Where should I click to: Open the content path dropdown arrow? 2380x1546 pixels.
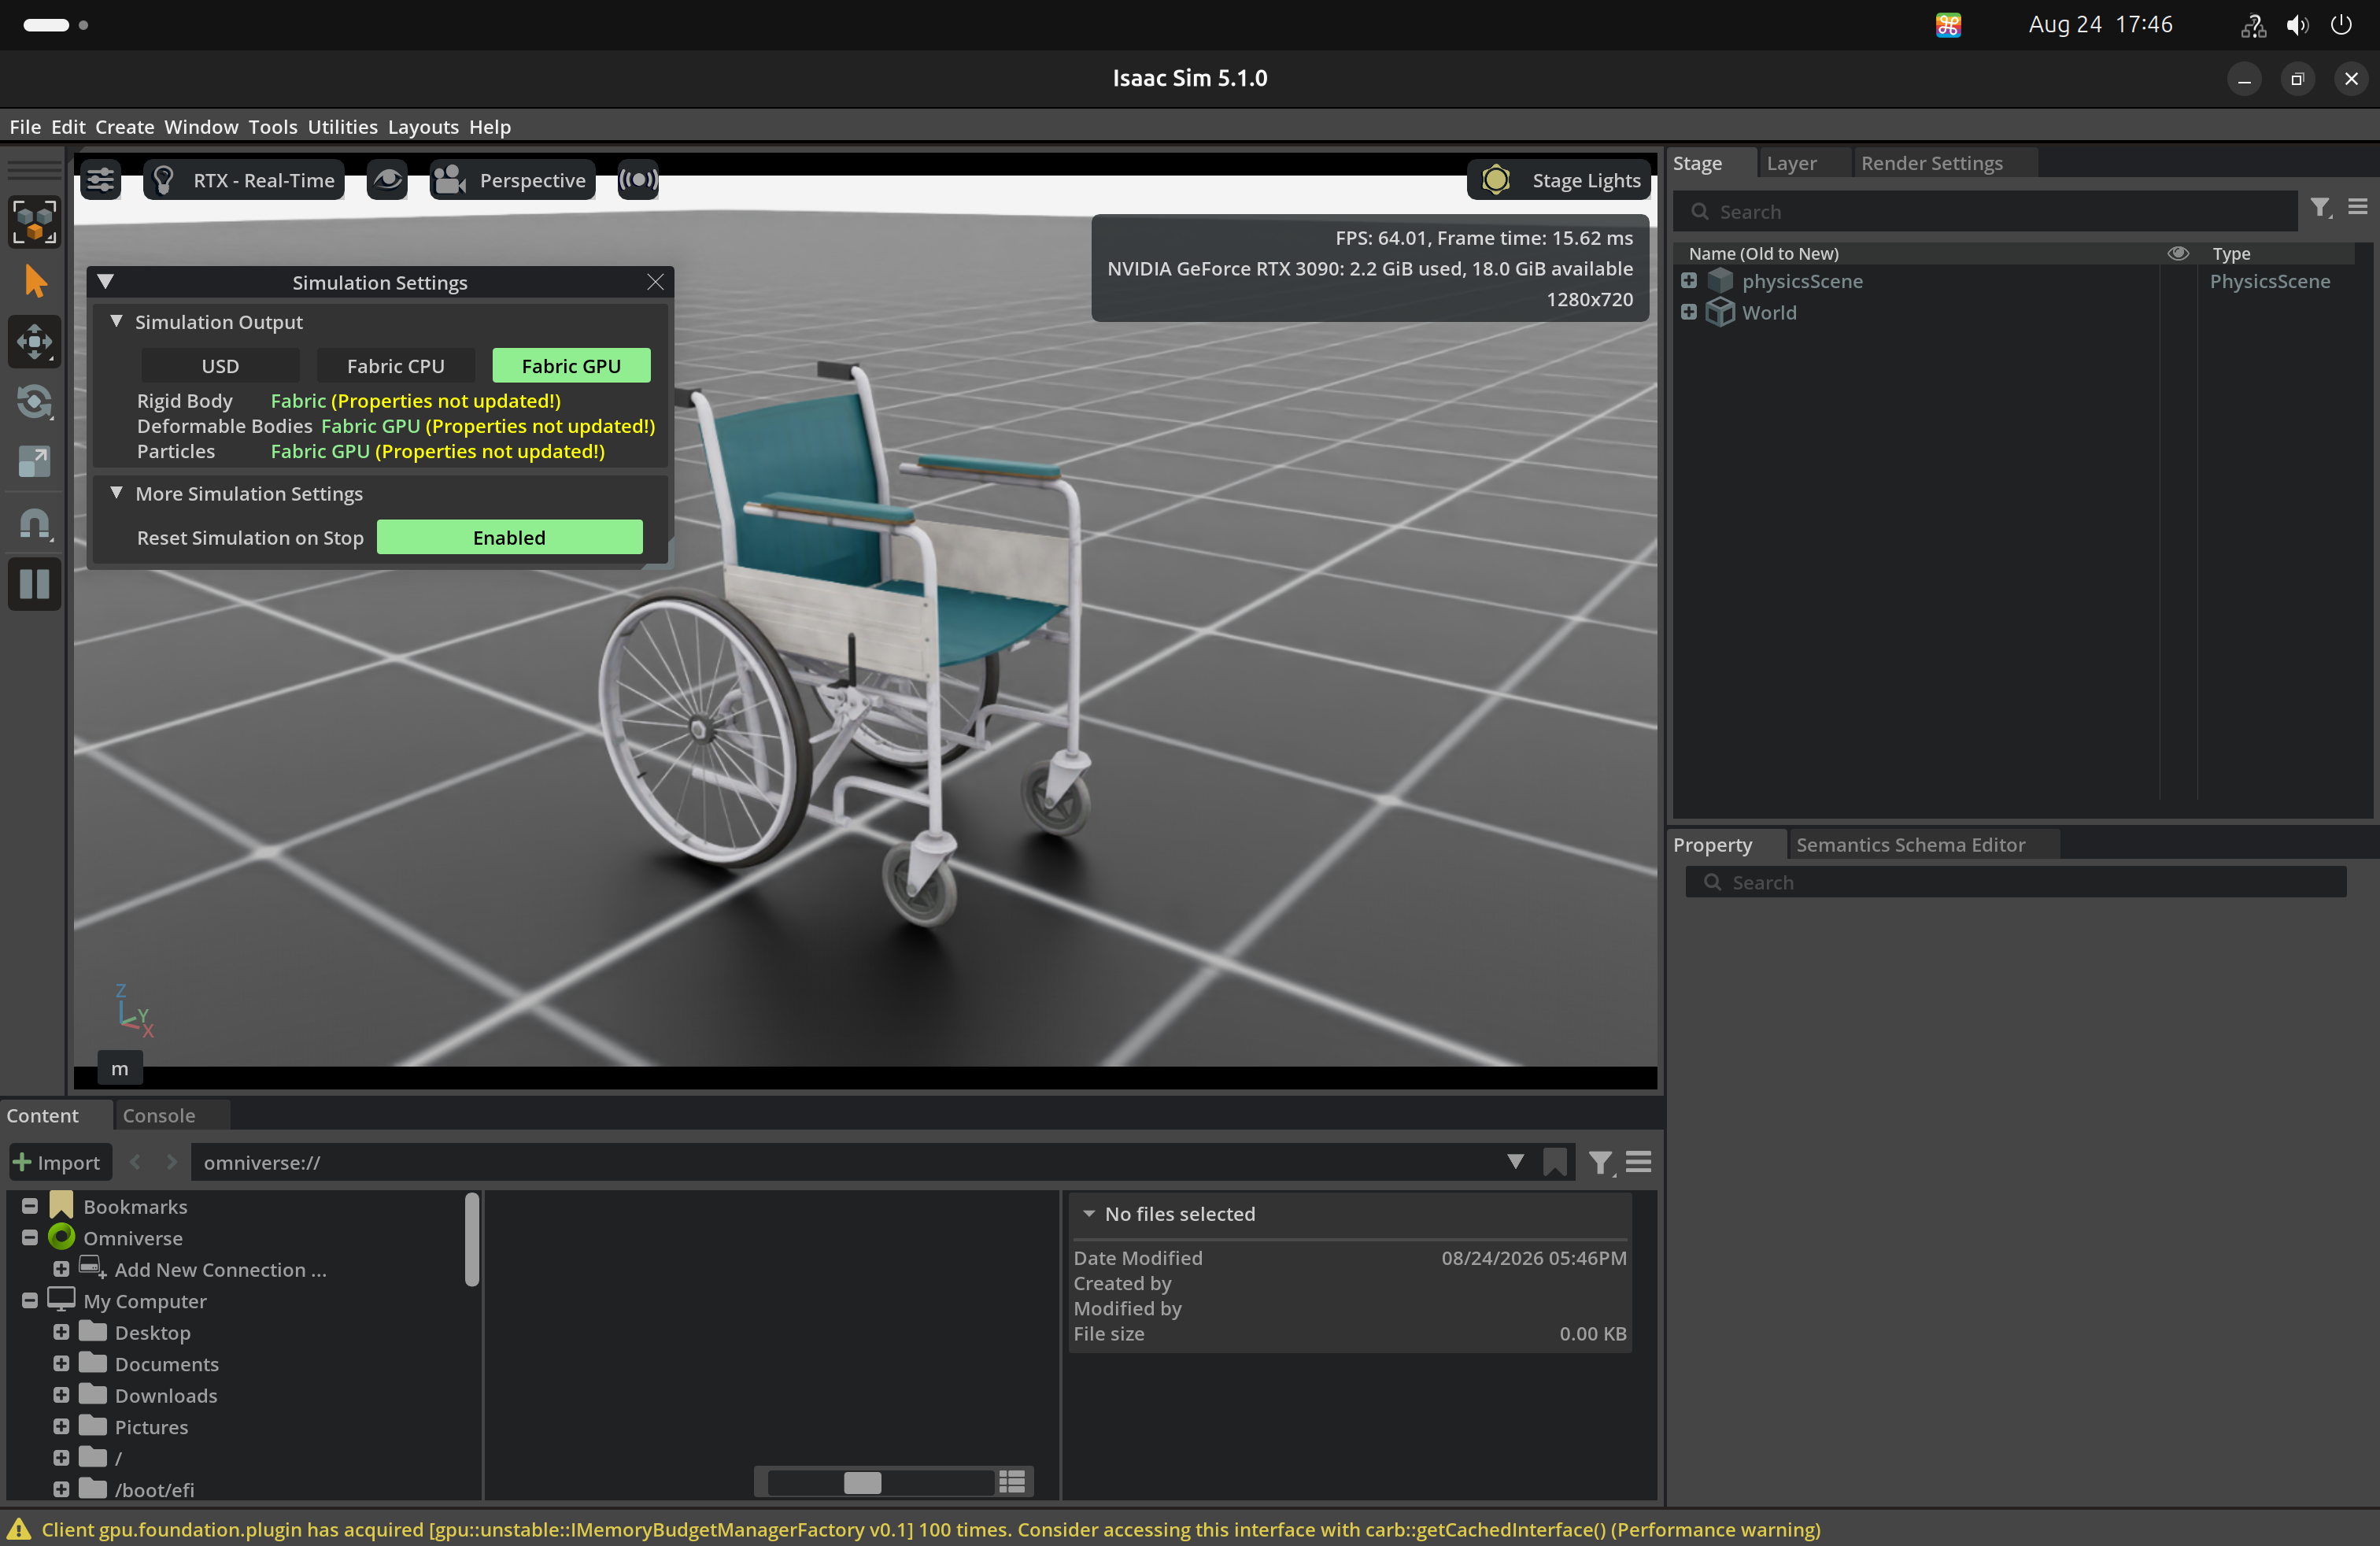1516,1162
